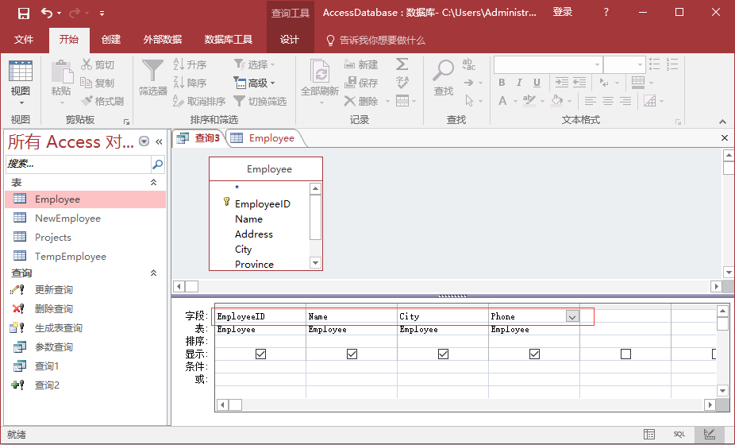
Task: Click the 视图 (View) button icon
Action: tap(21, 72)
